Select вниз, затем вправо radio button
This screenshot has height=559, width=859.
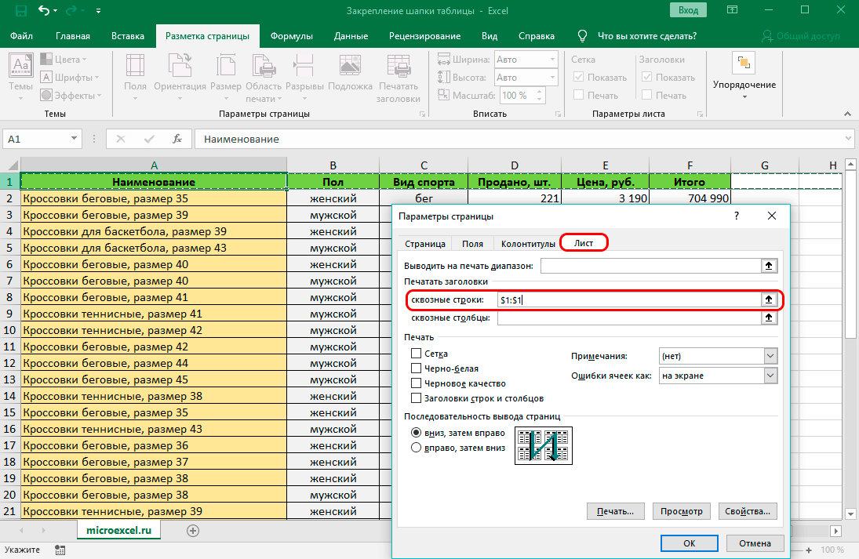(x=417, y=433)
